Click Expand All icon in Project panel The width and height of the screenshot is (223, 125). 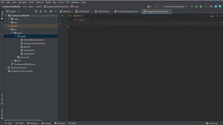click(41, 11)
